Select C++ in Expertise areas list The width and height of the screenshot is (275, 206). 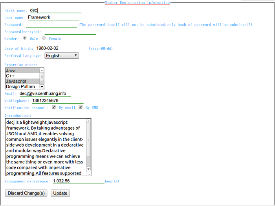click(22, 76)
